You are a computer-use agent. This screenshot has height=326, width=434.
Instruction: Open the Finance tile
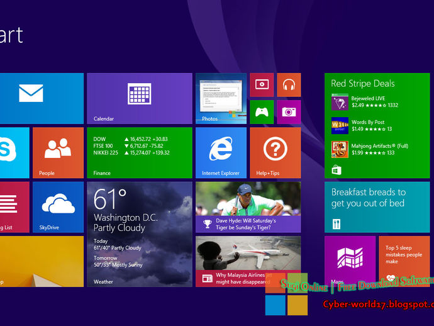pyautogui.click(x=140, y=152)
